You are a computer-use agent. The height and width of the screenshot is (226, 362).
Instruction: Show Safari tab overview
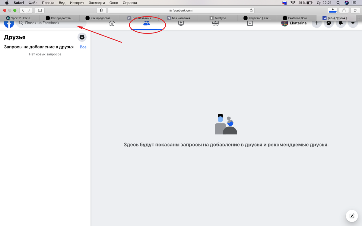(x=355, y=10)
